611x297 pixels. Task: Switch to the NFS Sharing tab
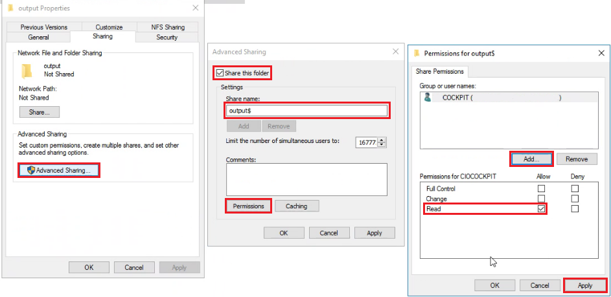pyautogui.click(x=168, y=27)
